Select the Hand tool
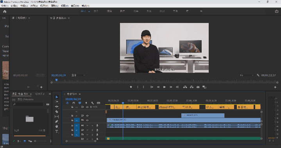281x148 pixels. pos(57,127)
